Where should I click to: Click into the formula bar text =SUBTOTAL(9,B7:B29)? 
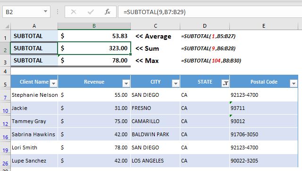154,12
